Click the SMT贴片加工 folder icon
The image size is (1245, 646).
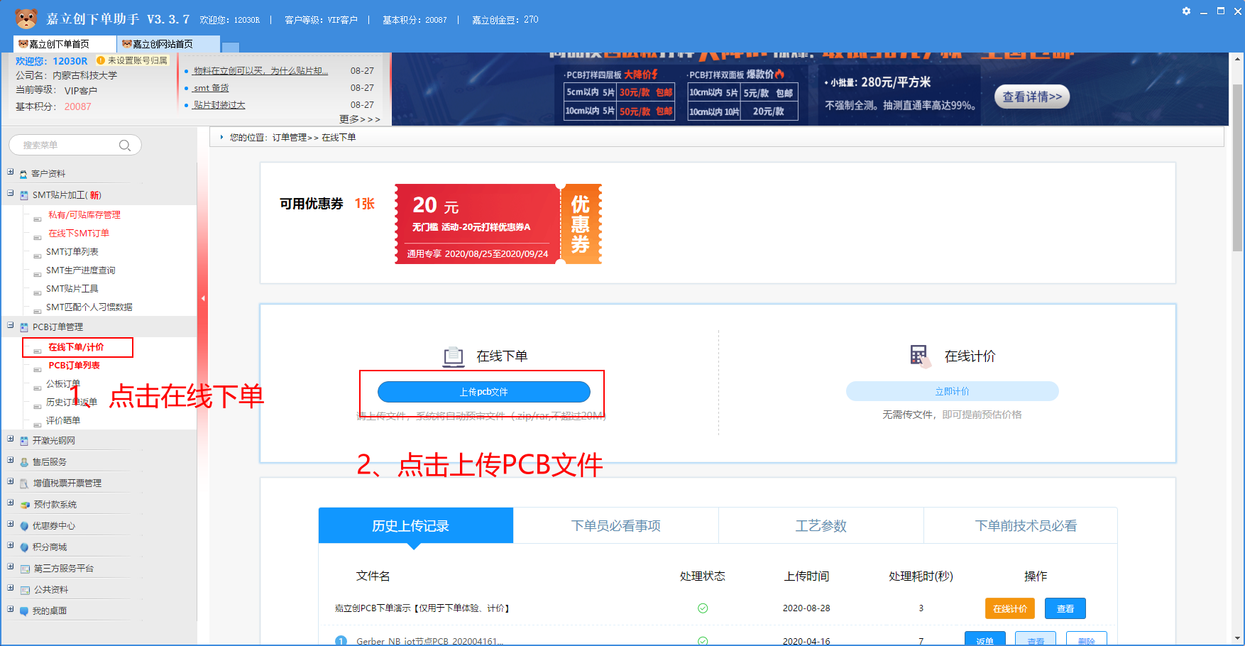[24, 195]
